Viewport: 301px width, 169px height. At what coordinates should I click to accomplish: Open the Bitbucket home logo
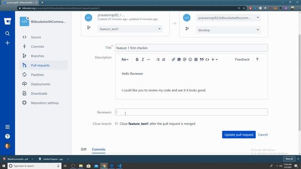pos(8,21)
